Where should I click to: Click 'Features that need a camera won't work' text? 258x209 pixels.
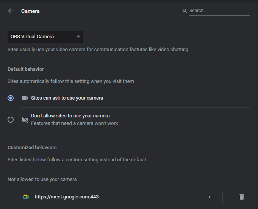75,123
